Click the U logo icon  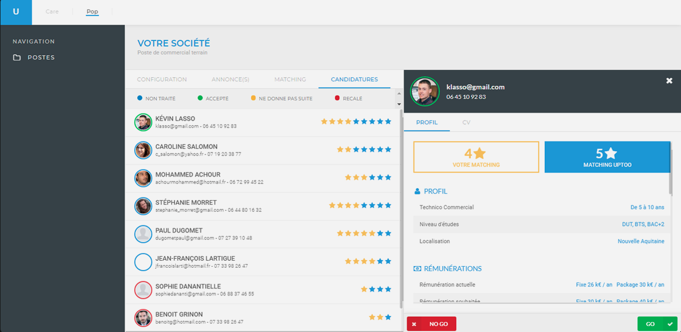[16, 12]
